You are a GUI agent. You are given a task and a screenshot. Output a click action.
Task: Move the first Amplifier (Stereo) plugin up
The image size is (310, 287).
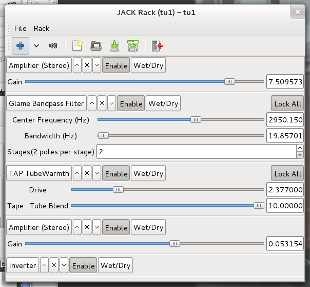pos(77,65)
